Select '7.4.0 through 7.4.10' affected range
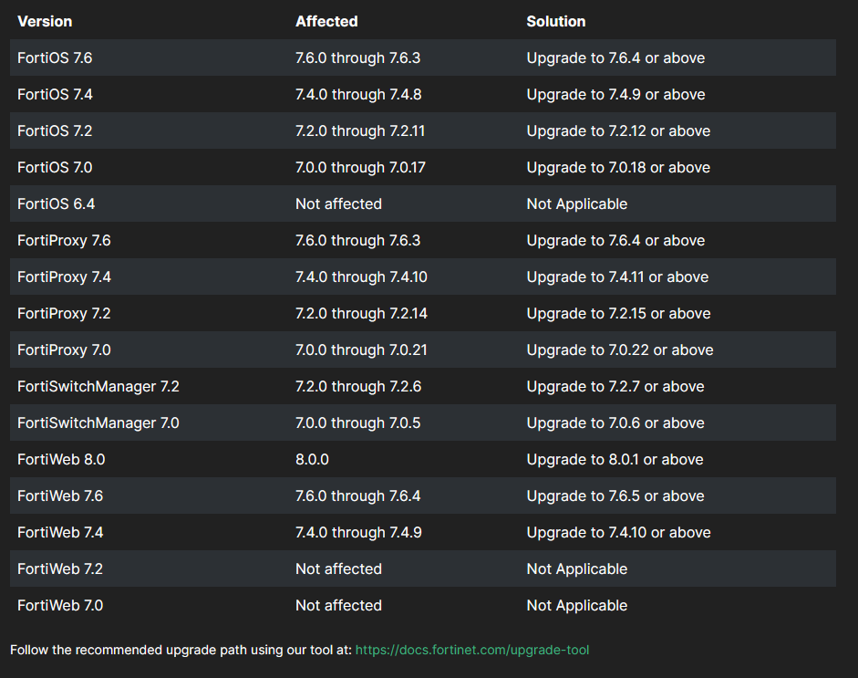This screenshot has width=858, height=678. click(x=361, y=276)
